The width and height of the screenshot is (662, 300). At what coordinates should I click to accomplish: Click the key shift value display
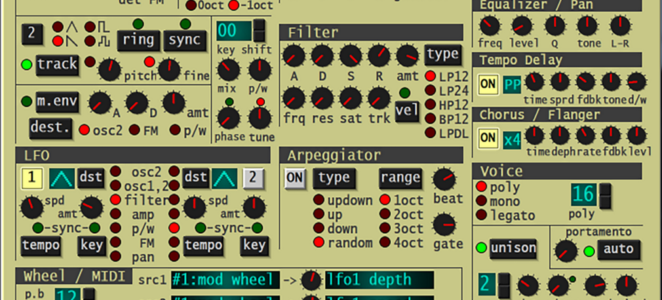click(x=234, y=31)
